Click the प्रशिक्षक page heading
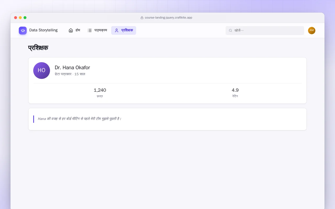The height and width of the screenshot is (209, 335). pos(38,48)
